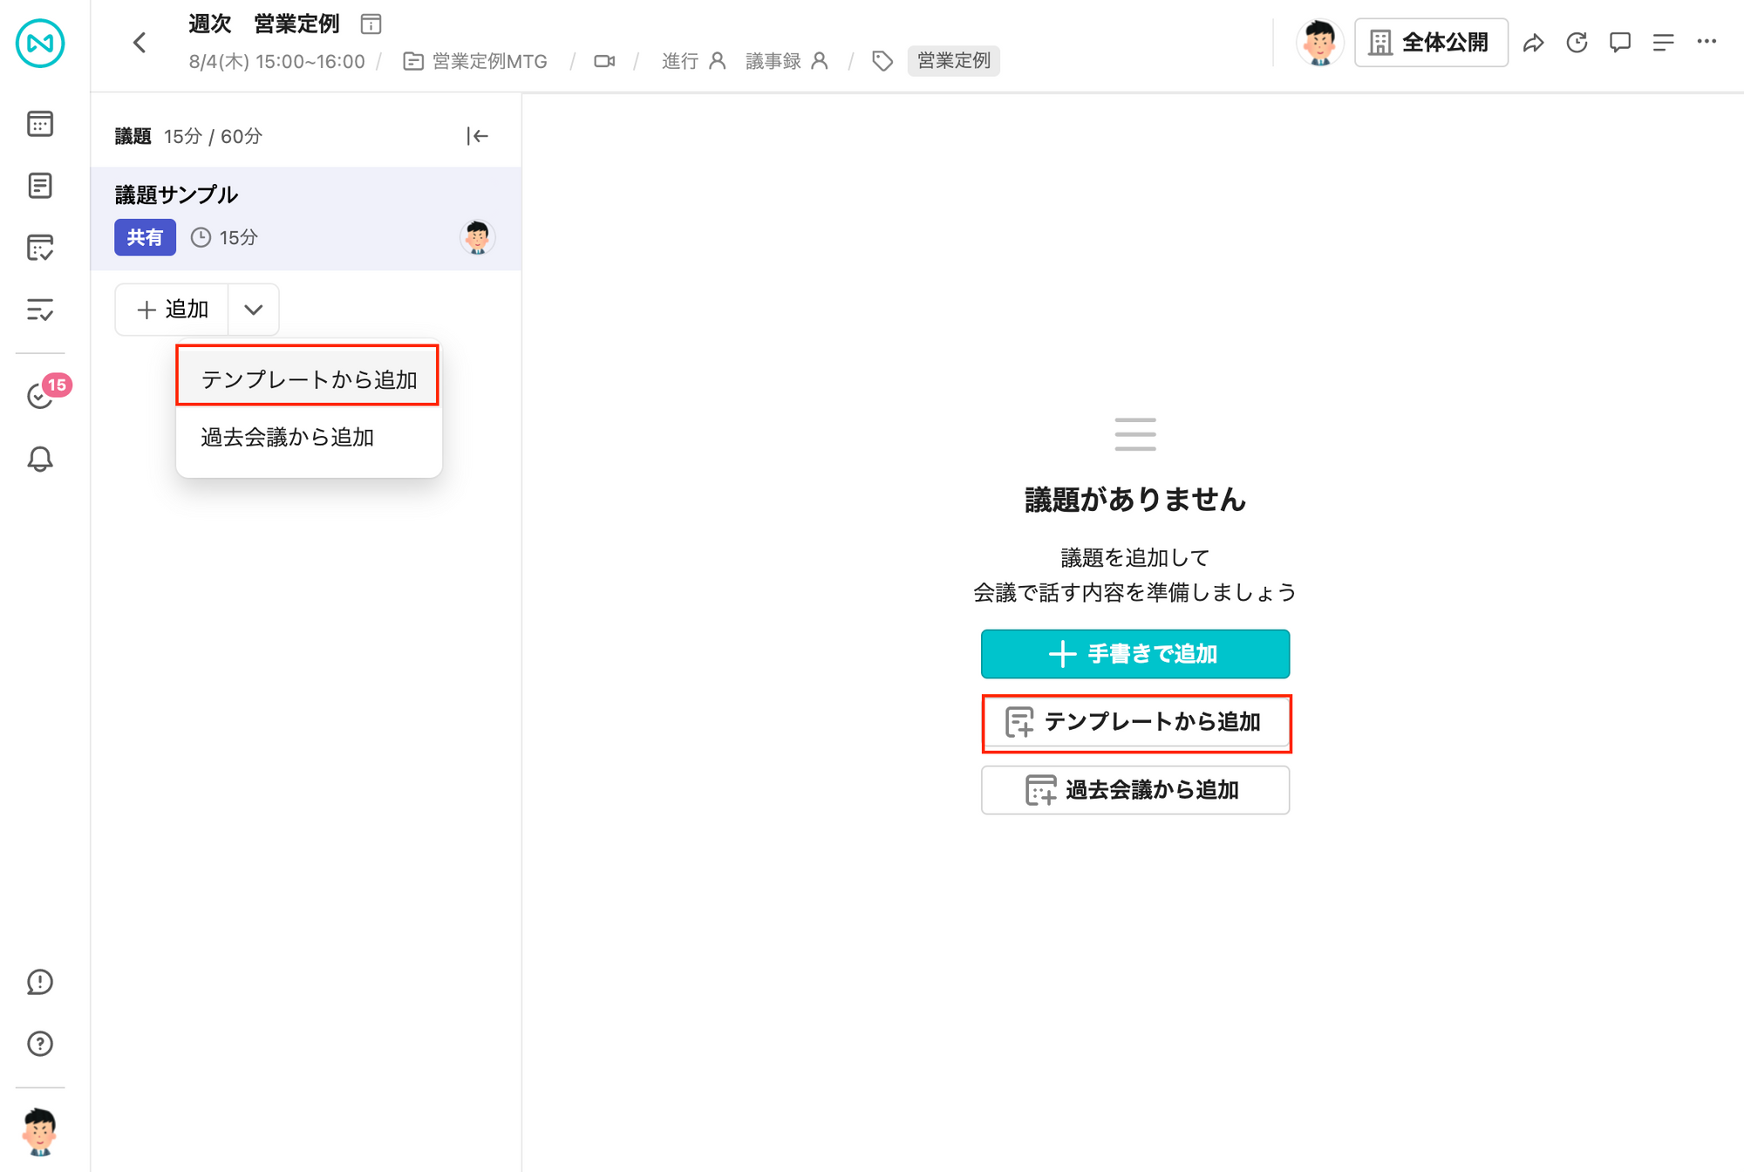The image size is (1744, 1172).
Task: Click the 共有 badge on agenda item
Action: (145, 237)
